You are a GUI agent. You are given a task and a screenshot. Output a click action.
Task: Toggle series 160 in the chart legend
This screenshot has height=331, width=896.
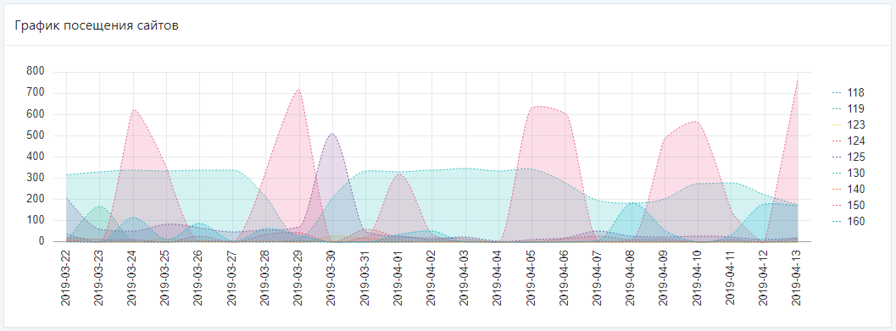click(848, 221)
